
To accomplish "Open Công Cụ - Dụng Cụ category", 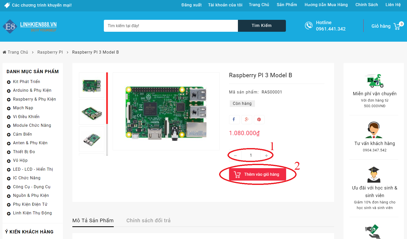I will coord(32,187).
